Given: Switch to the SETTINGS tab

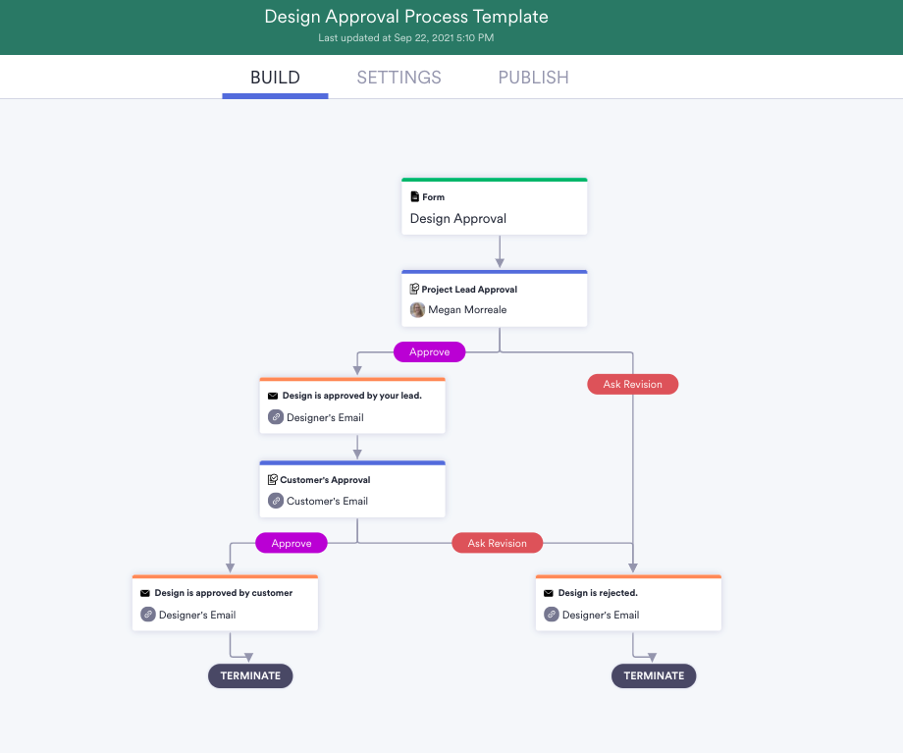Looking at the screenshot, I should (x=398, y=78).
